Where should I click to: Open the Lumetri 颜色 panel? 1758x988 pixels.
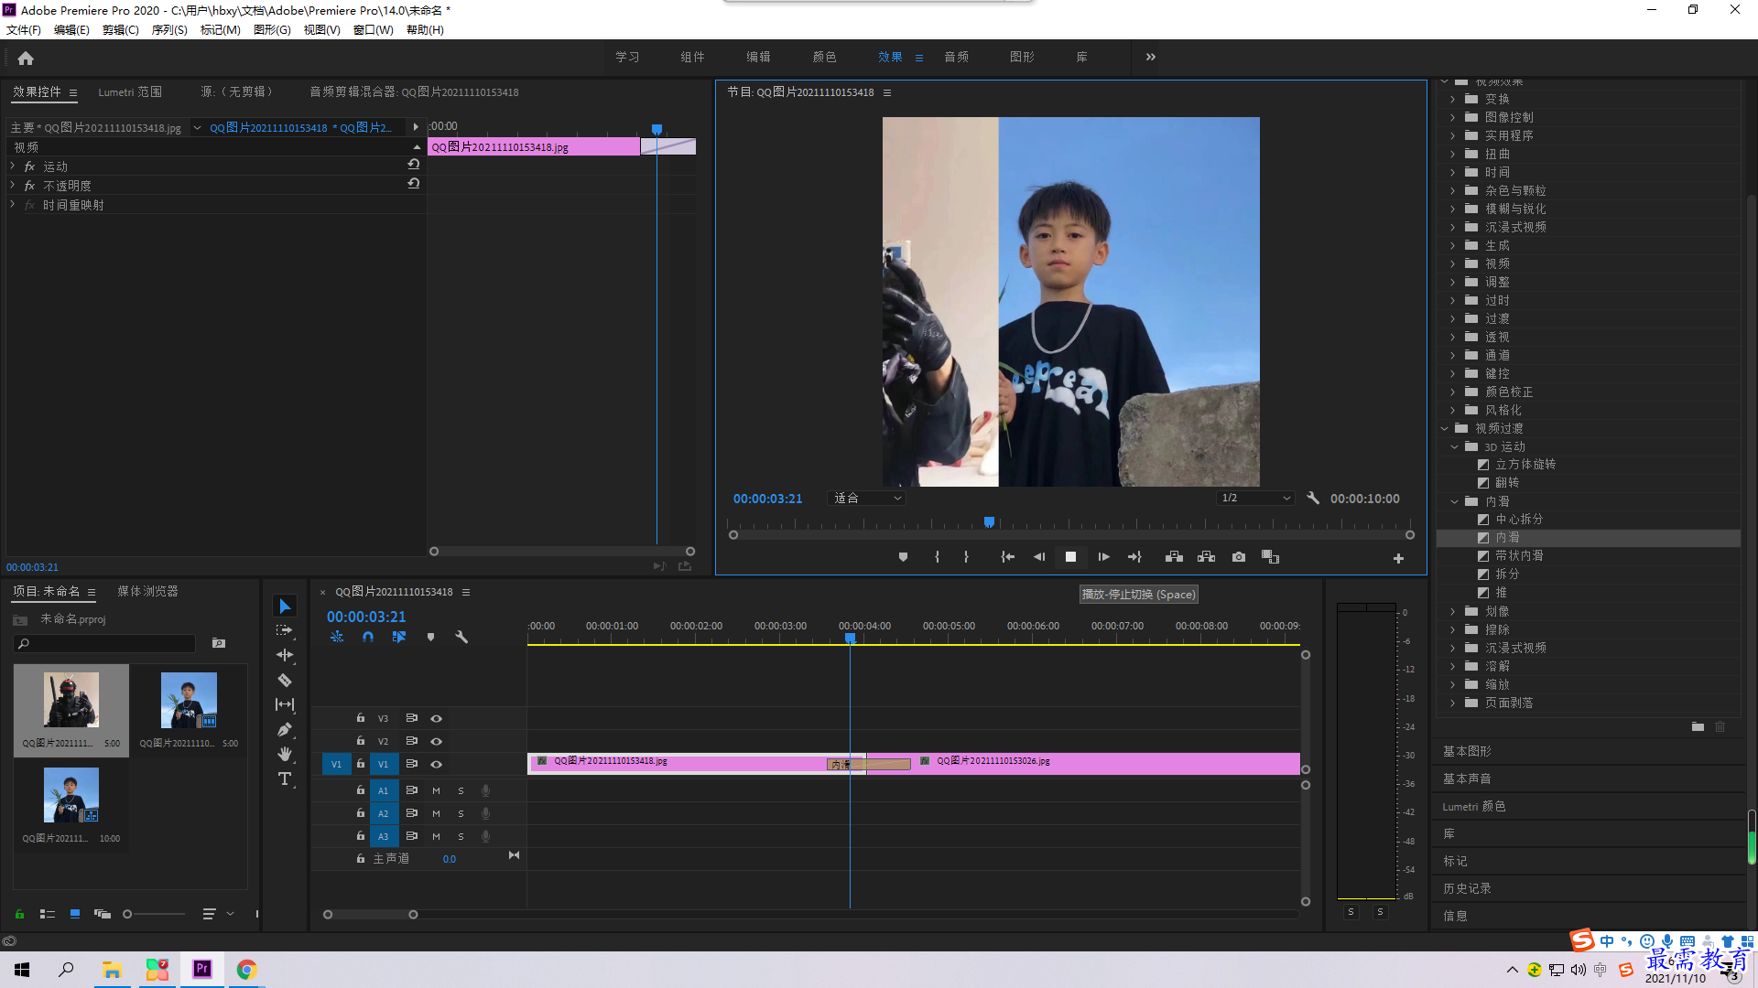pos(1473,806)
